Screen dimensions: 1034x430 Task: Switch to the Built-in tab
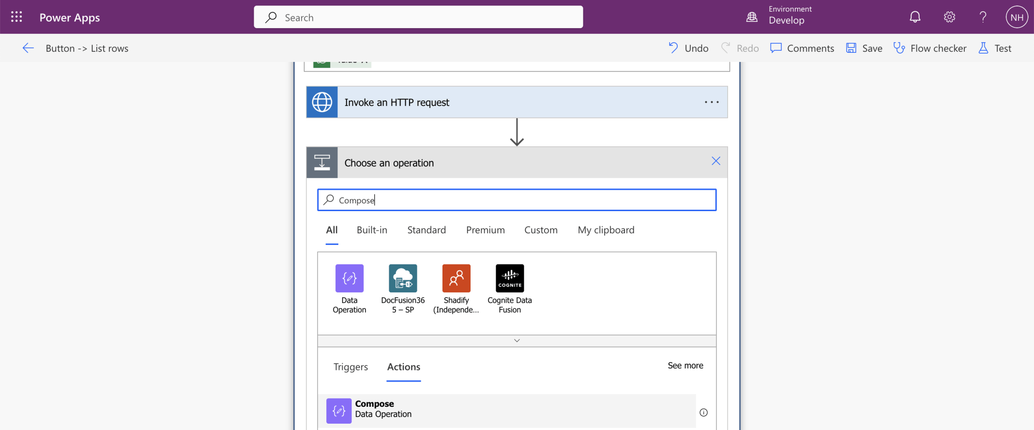372,230
